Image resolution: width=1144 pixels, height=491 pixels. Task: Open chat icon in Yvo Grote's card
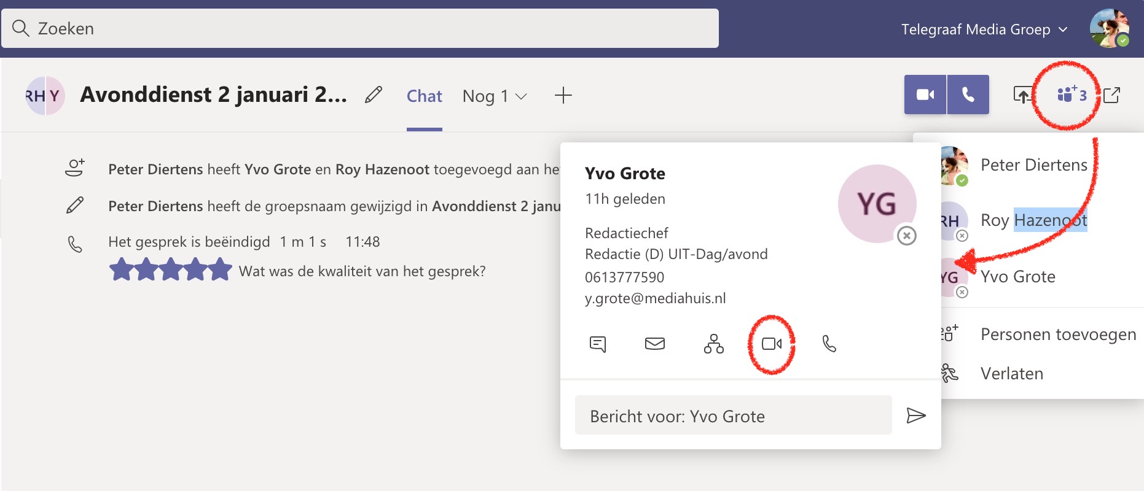[x=597, y=344]
